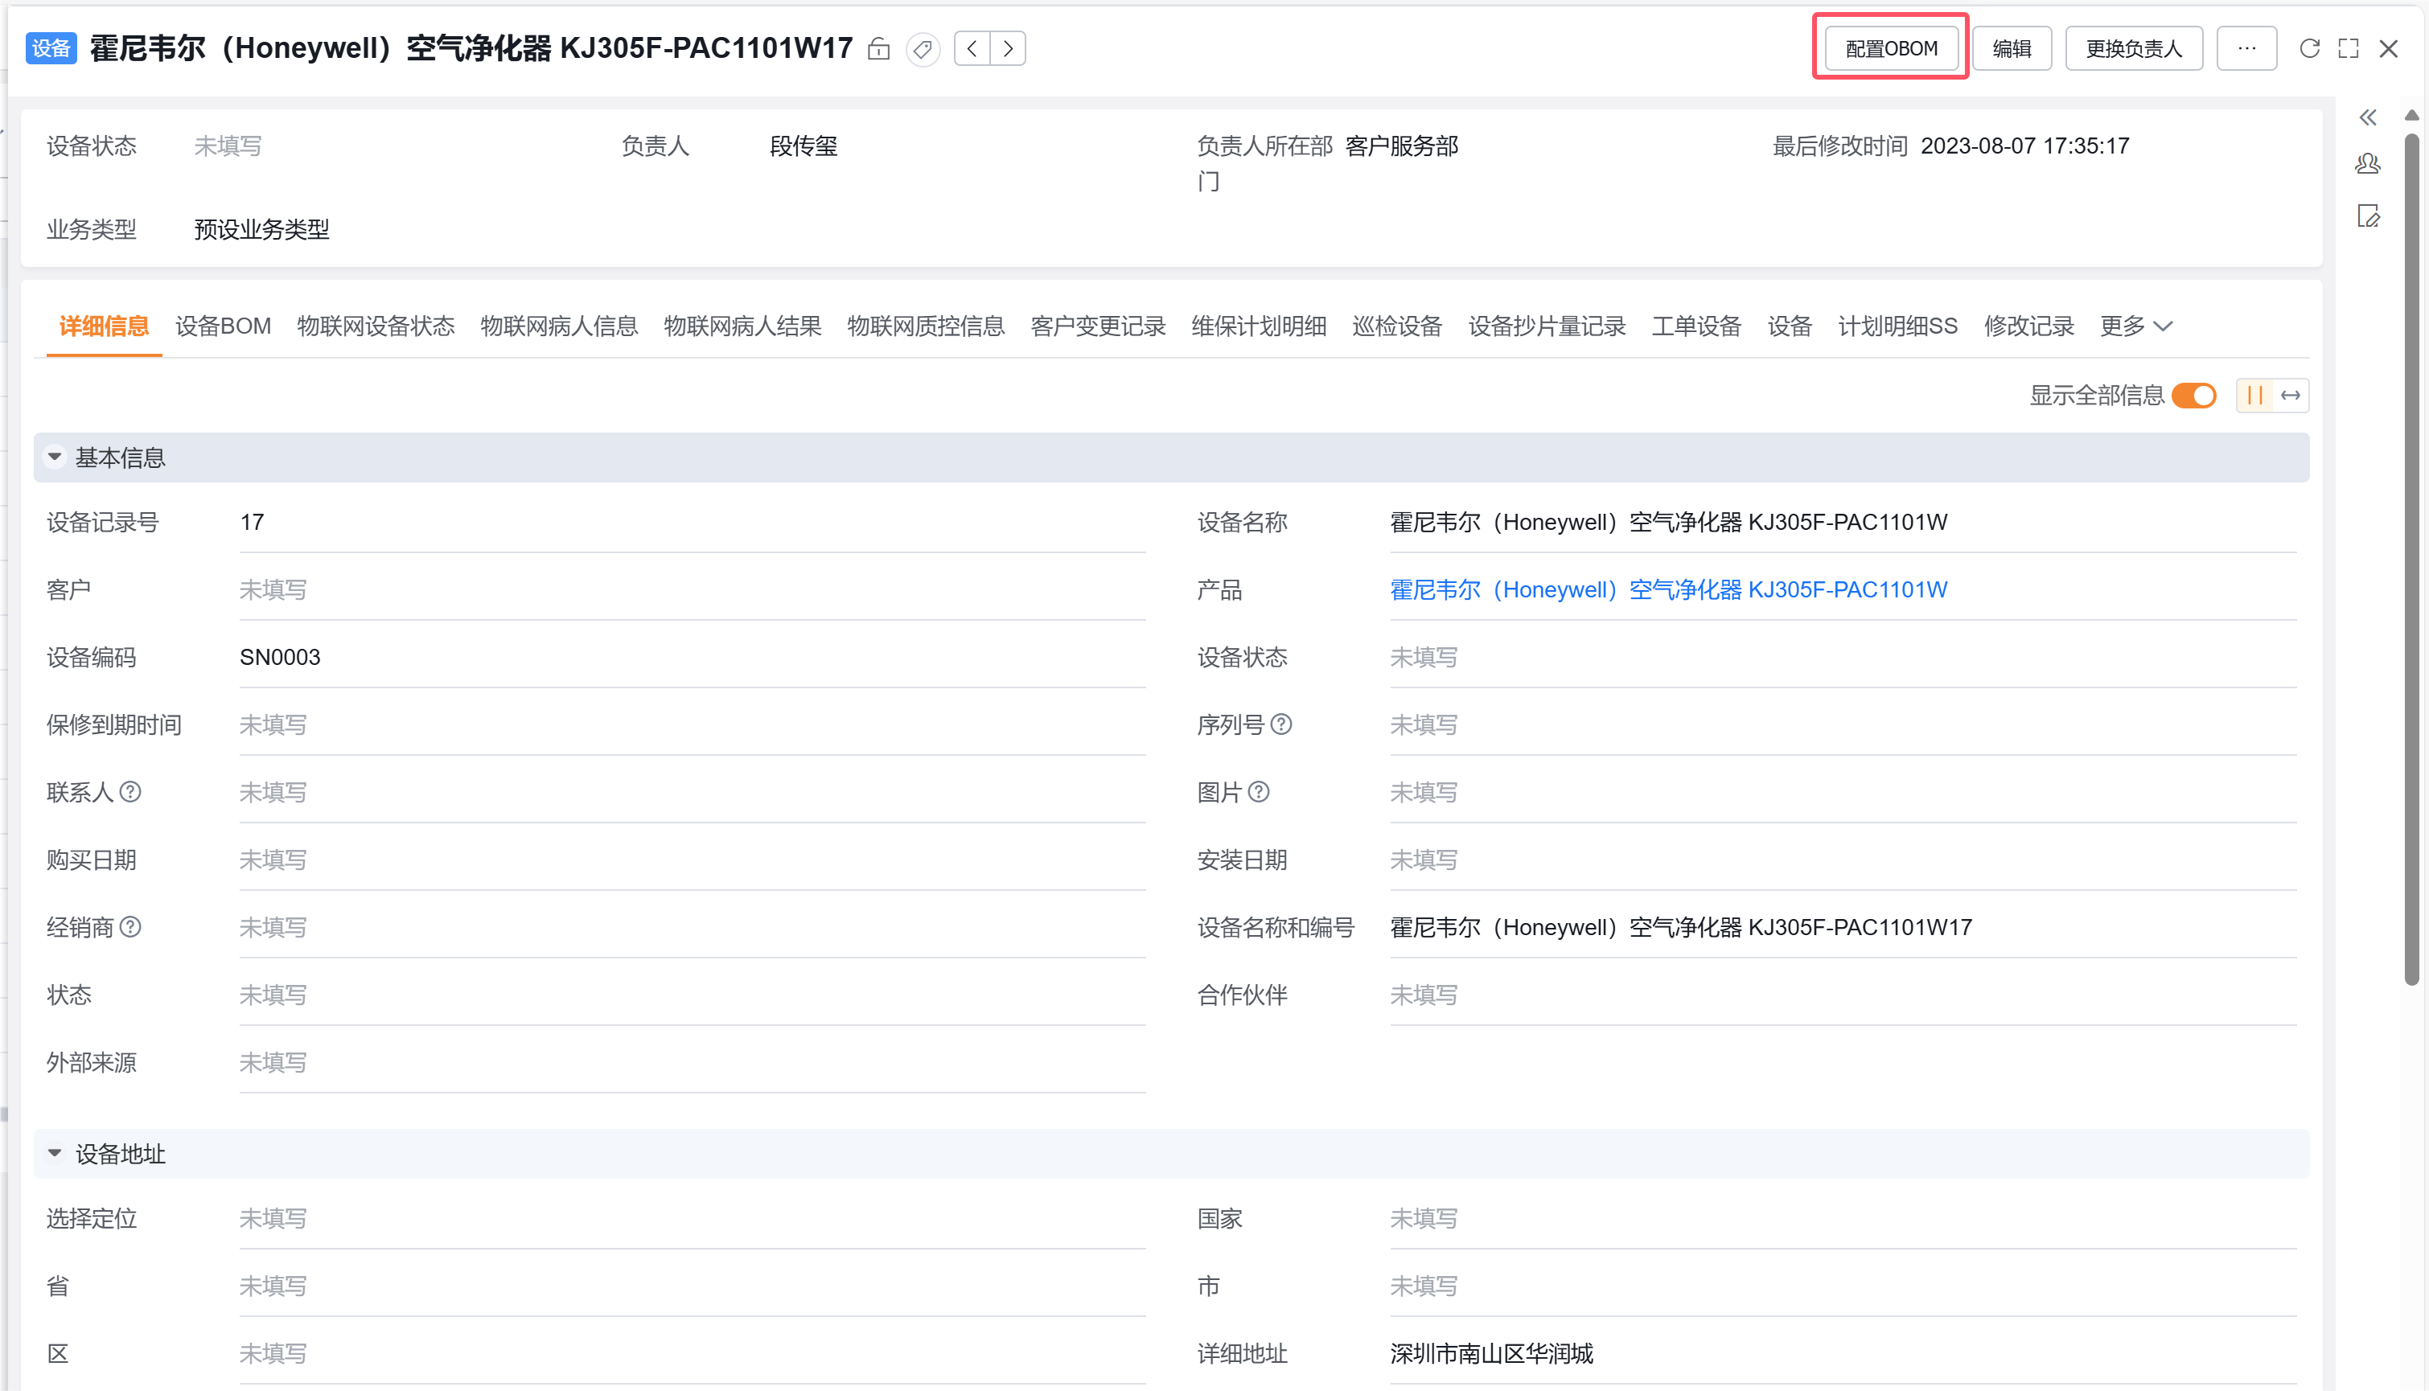Screen dimensions: 2429x1391
Task: Click the 更换负责人 button
Action: point(2134,49)
